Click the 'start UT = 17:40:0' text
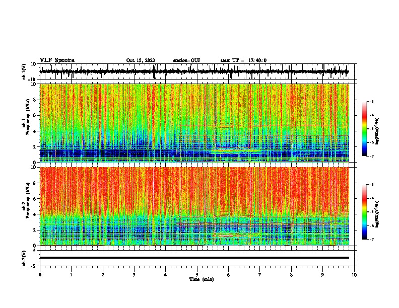Viewport: 399px width, 308px height. tap(243, 60)
